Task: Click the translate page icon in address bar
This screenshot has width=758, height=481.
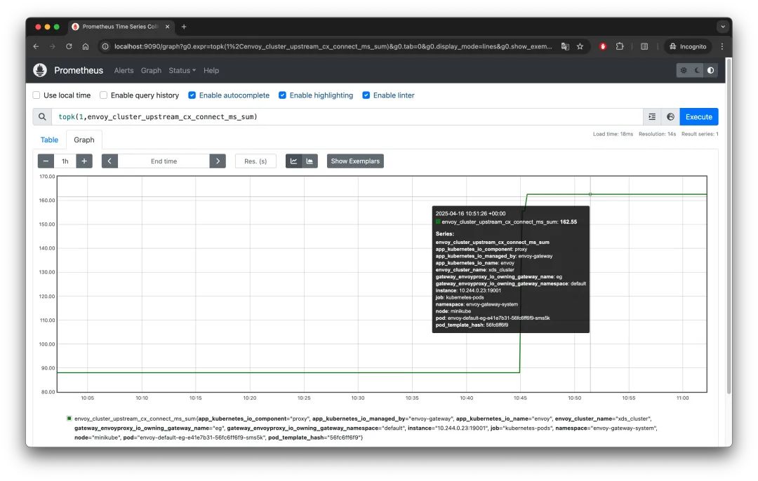Action: [x=565, y=46]
